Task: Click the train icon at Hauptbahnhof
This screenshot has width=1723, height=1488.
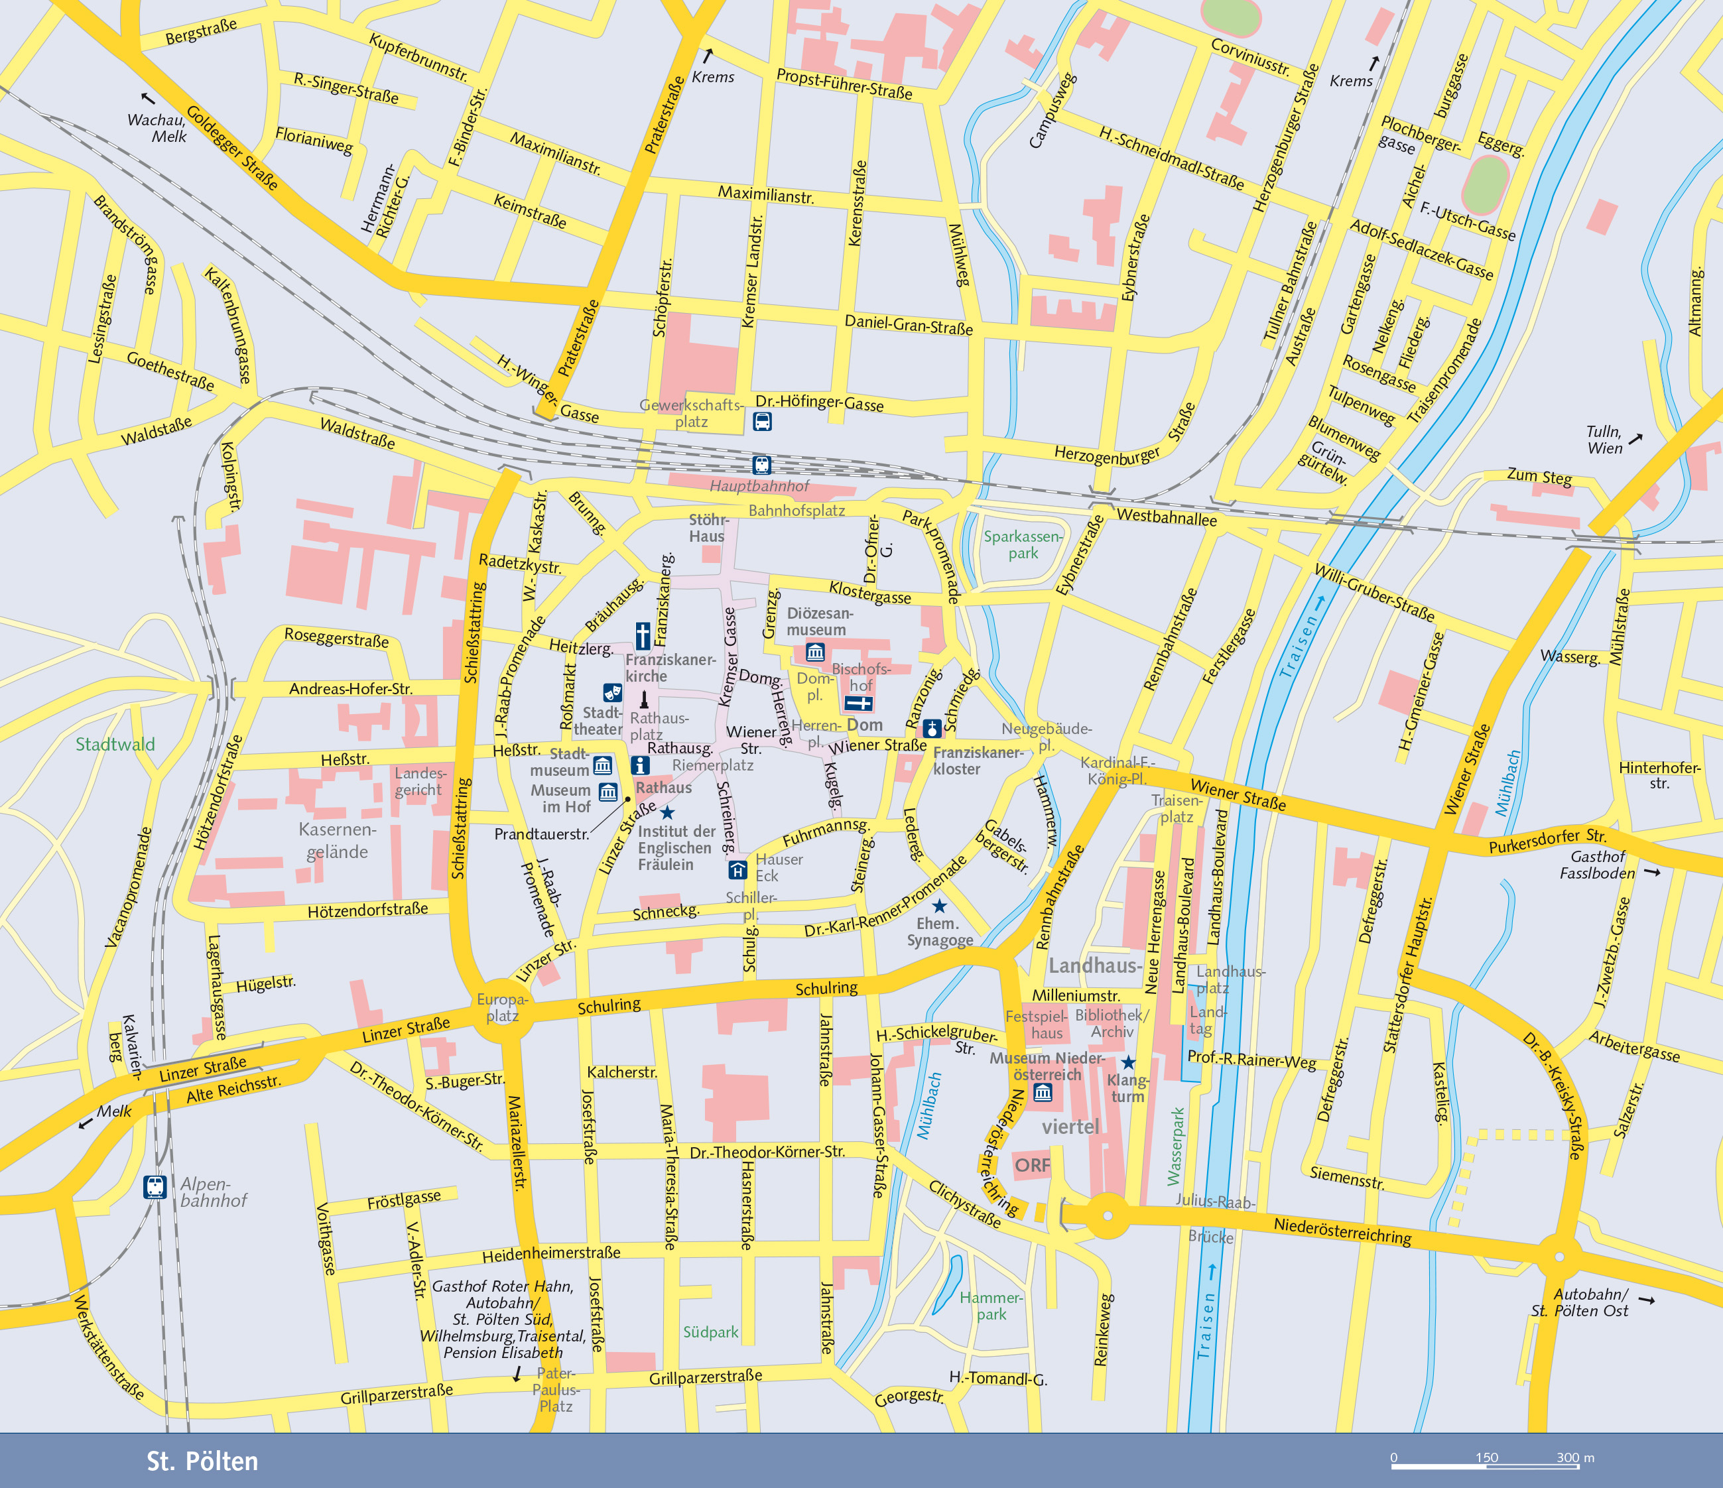Action: 762,465
